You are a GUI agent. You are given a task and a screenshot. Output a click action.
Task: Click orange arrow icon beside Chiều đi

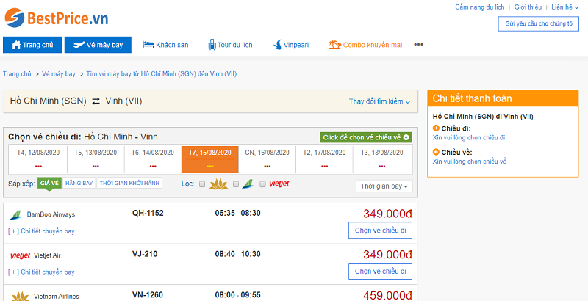click(x=436, y=128)
